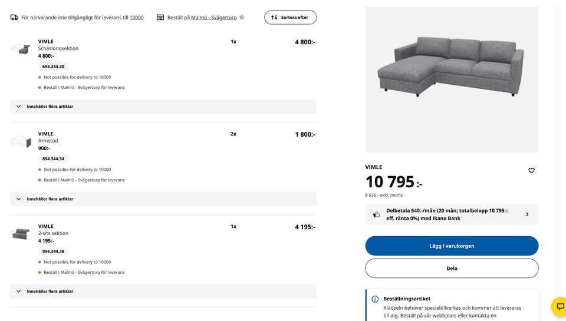Screen dimensions: 566x321
Task: Click the info icon next to Svågertorp
Action: 242,18
